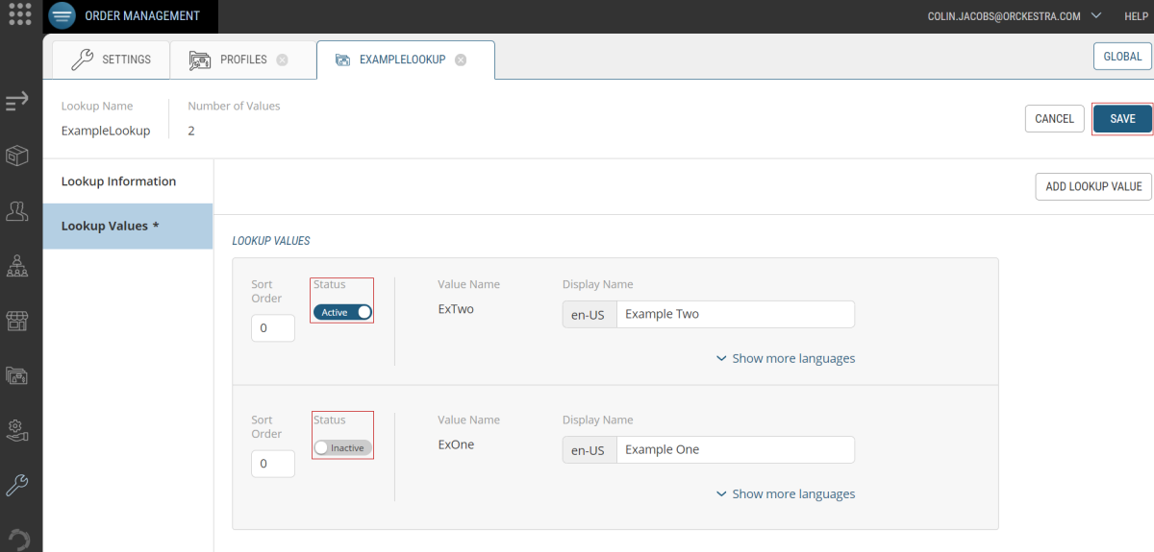Open the customers people icon in sidebar
Image resolution: width=1154 pixels, height=552 pixels.
tap(17, 211)
